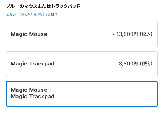The height and width of the screenshot is (113, 164).
Task: Click the 8,800円 discount amount
Action: tap(128, 64)
